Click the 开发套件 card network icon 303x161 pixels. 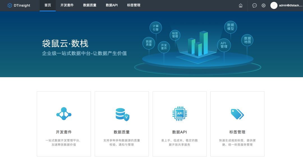click(x=64, y=114)
